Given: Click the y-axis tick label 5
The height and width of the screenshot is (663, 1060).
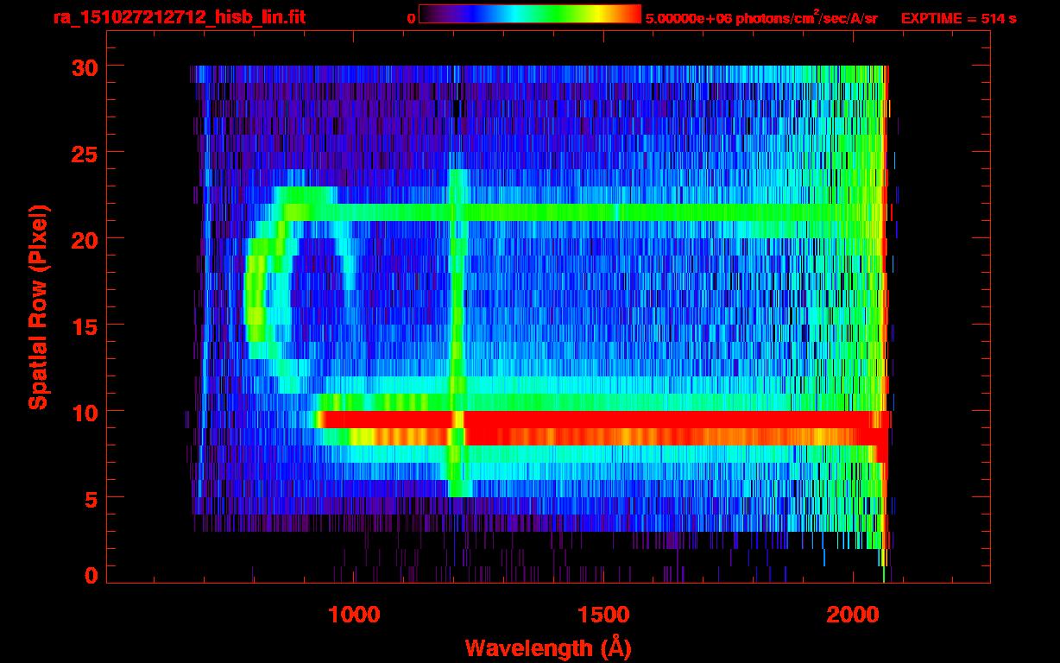Looking at the screenshot, I should (x=90, y=498).
